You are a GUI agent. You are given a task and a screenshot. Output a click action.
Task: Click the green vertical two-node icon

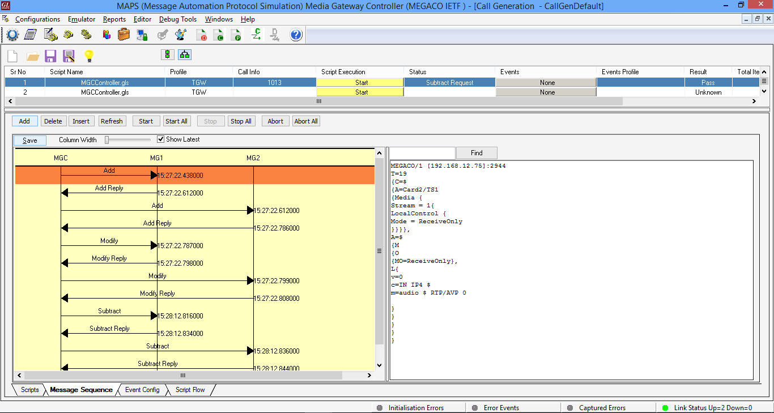click(x=167, y=54)
